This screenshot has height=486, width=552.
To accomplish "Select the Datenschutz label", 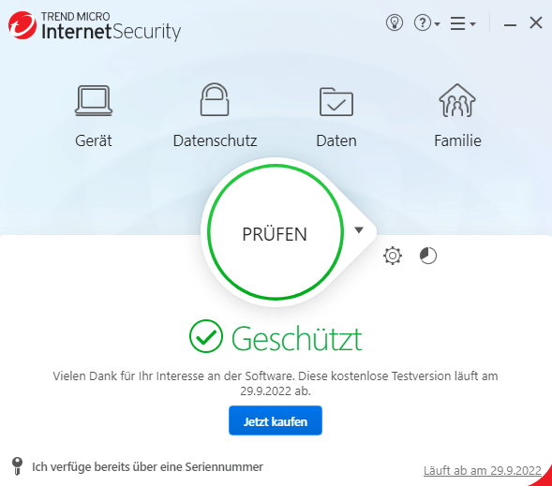I will pos(216,140).
